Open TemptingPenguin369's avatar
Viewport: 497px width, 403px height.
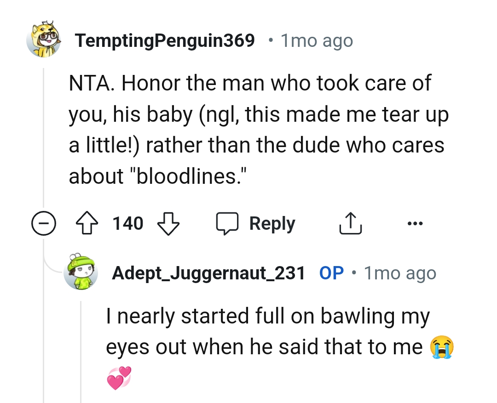(x=44, y=40)
